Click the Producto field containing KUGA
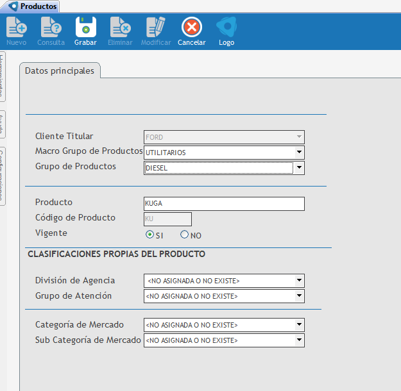The image size is (401, 391). (x=224, y=204)
